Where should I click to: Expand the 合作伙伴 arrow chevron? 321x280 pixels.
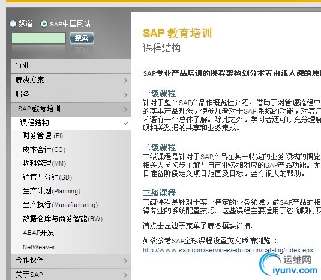125,261
